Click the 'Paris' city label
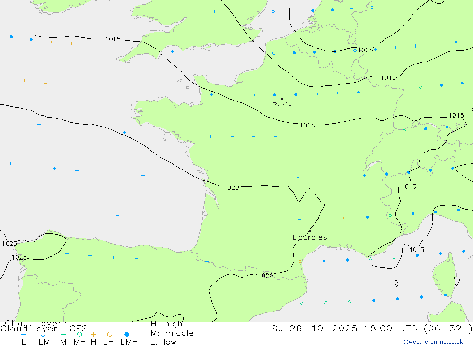473x346 pixels. point(282,105)
